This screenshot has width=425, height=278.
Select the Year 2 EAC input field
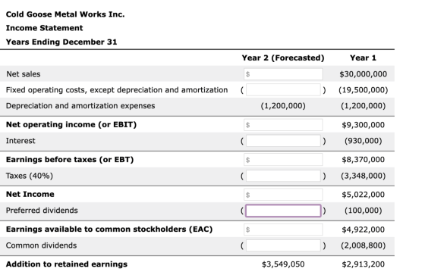click(283, 230)
